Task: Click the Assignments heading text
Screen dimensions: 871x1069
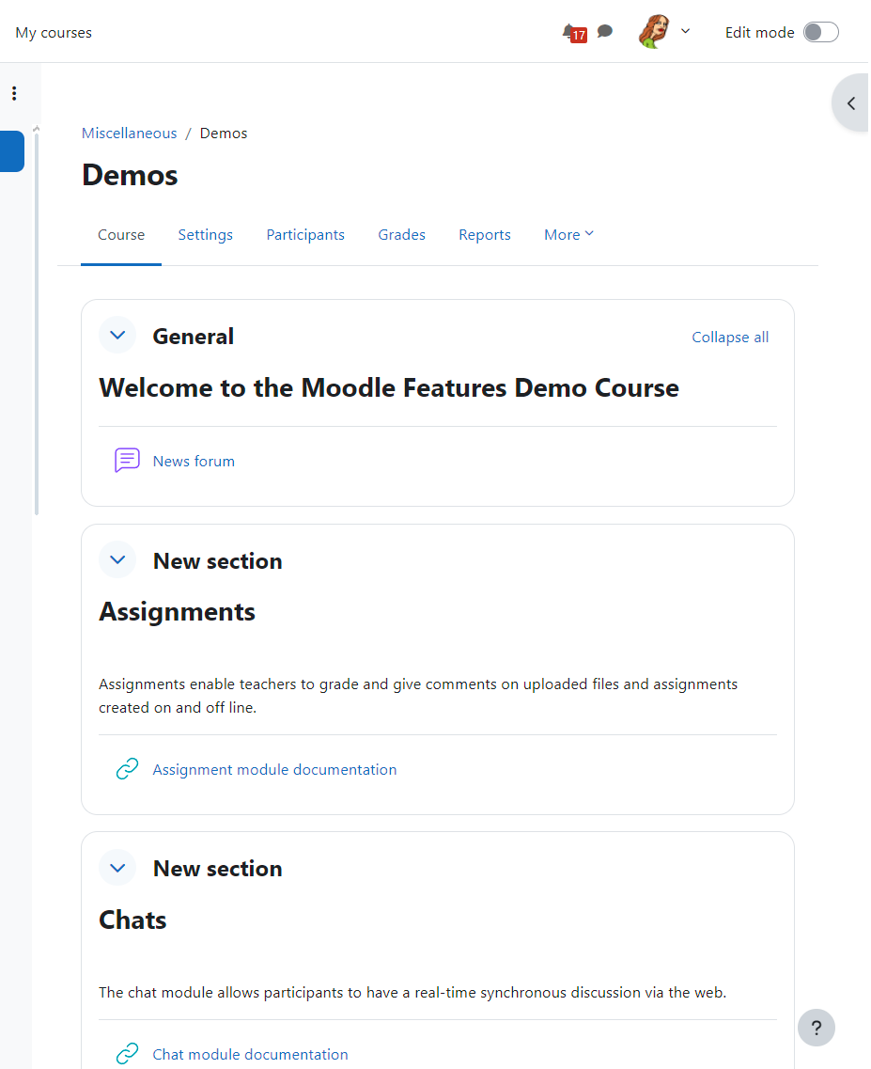Action: (x=178, y=611)
